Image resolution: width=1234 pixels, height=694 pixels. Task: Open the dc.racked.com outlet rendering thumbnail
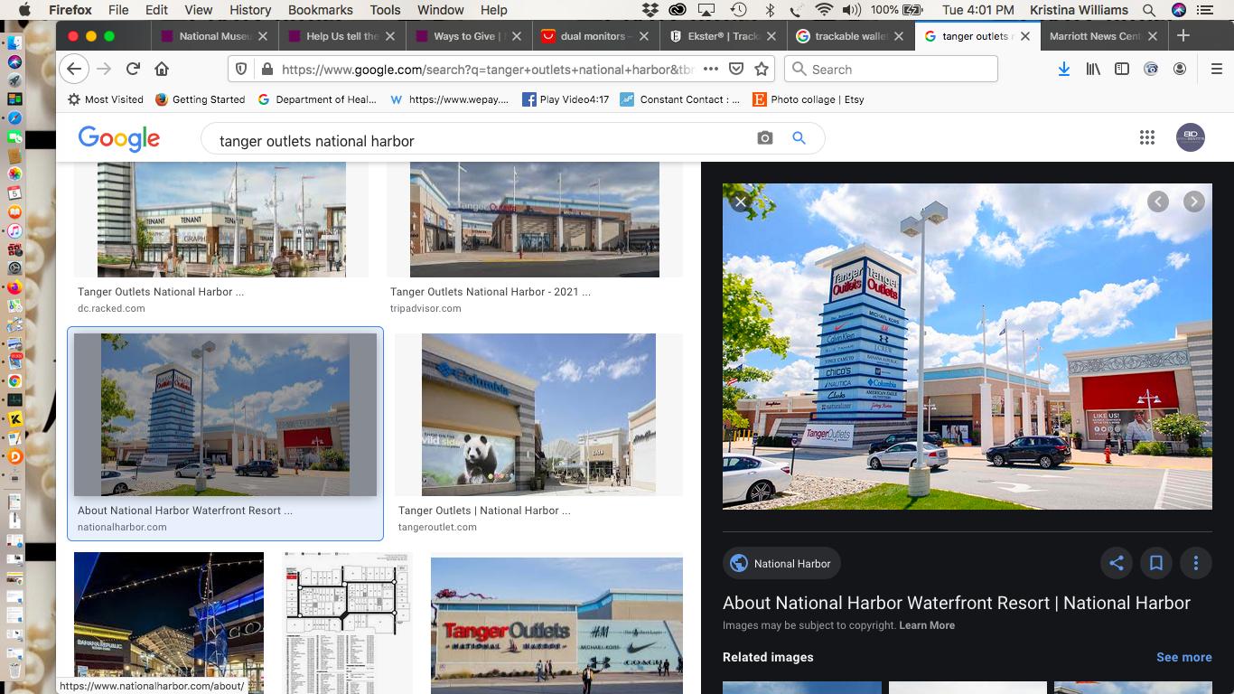pos(221,220)
